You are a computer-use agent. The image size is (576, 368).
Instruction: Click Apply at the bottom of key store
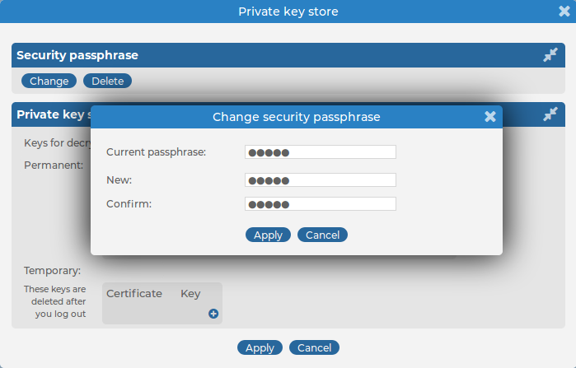260,348
